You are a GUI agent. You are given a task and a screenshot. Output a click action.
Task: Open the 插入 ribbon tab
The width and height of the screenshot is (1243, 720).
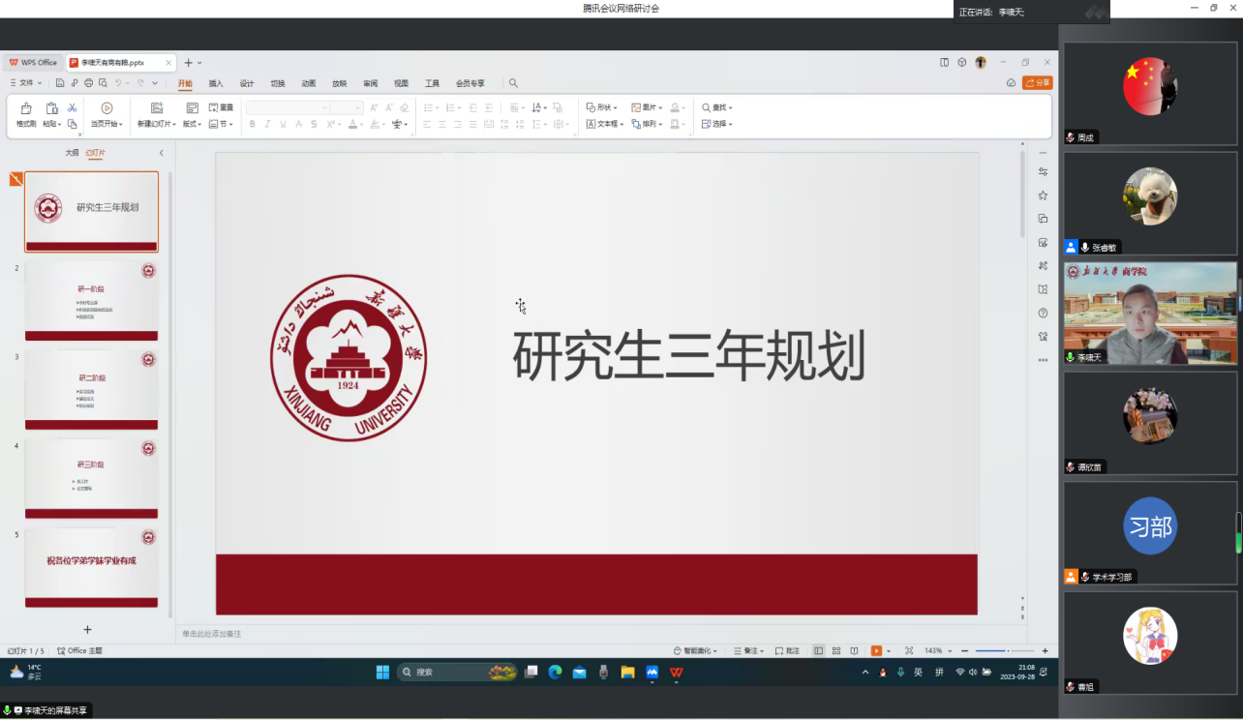216,83
